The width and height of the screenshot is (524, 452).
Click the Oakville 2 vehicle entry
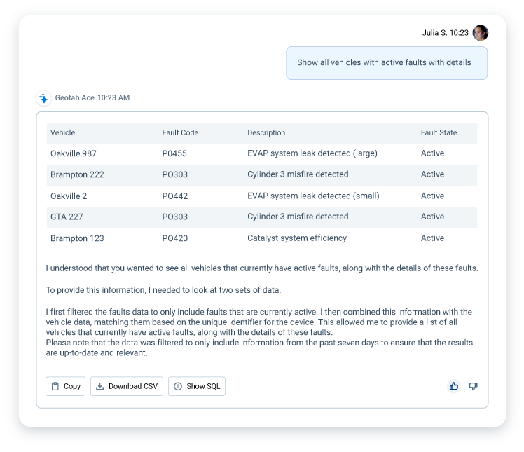[x=69, y=196]
